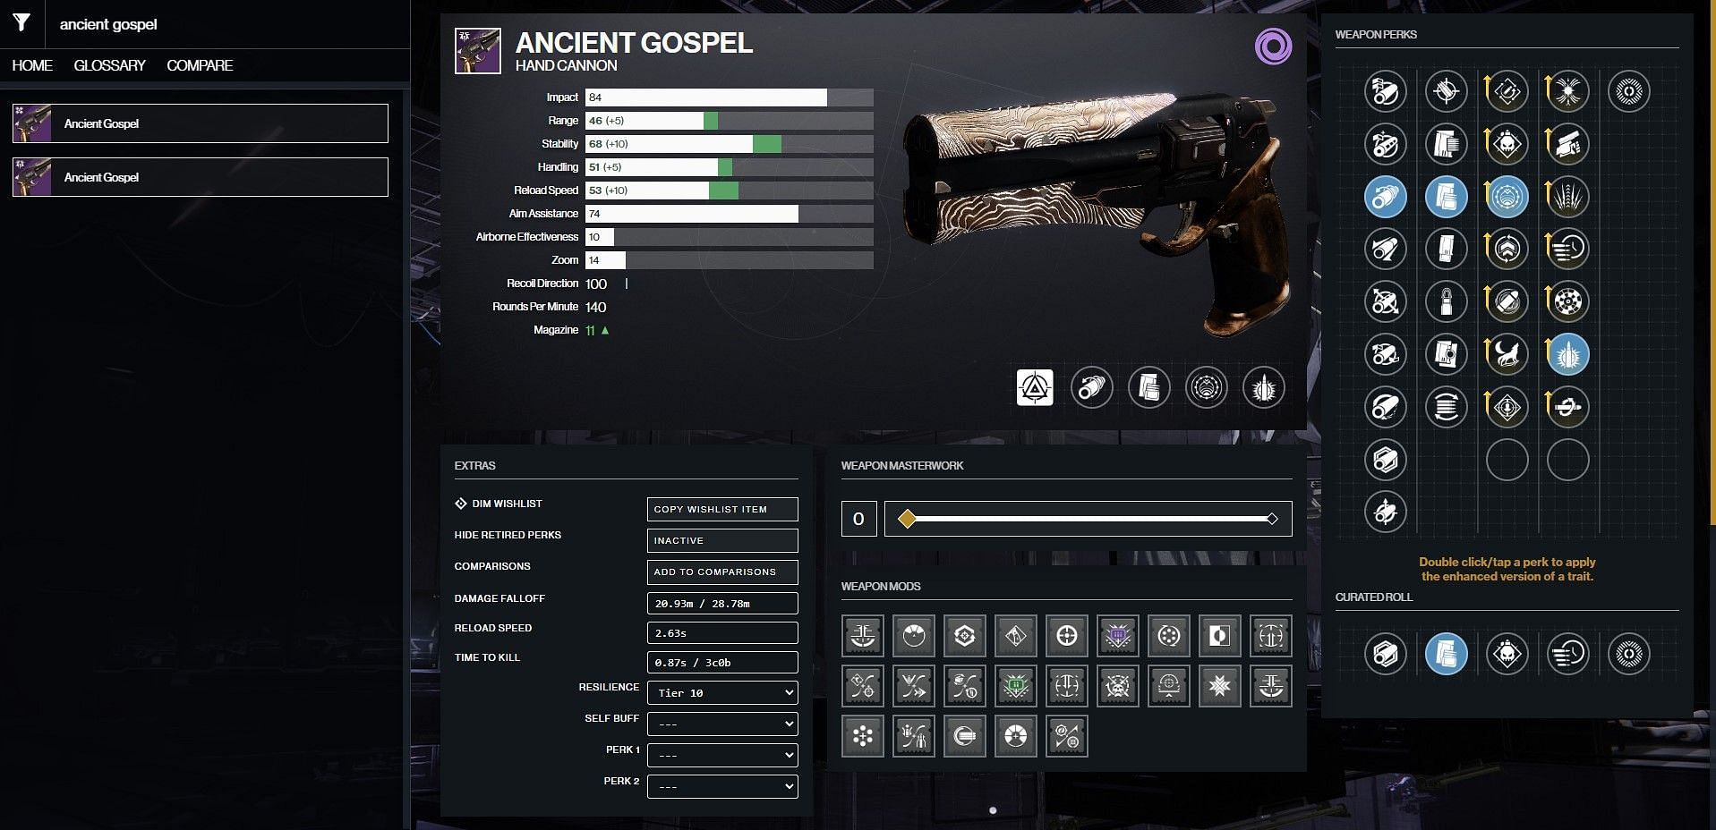Apply the purple adept weapon mod

pos(1118,636)
